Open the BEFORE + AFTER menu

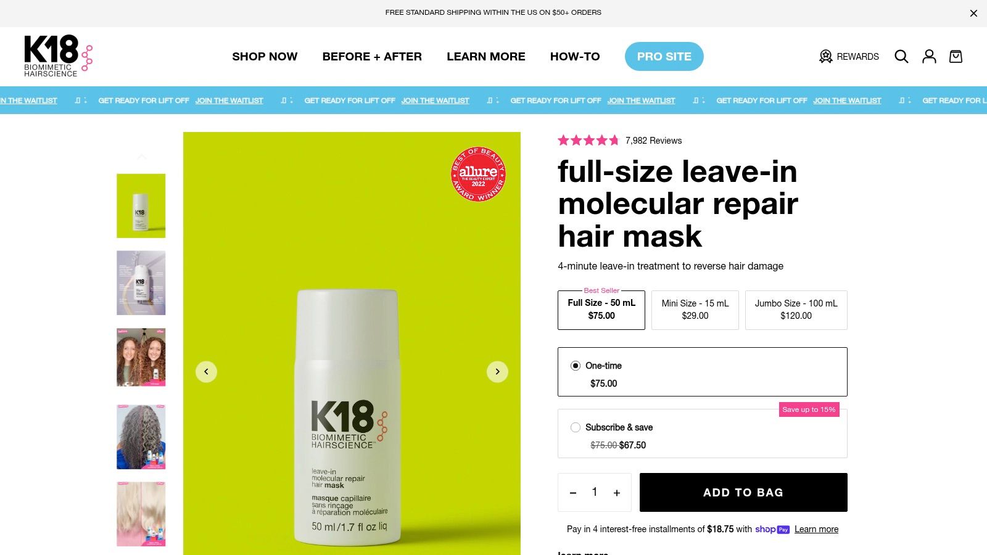372,57
